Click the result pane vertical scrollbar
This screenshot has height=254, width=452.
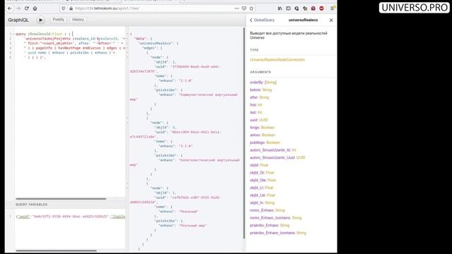tap(244, 133)
